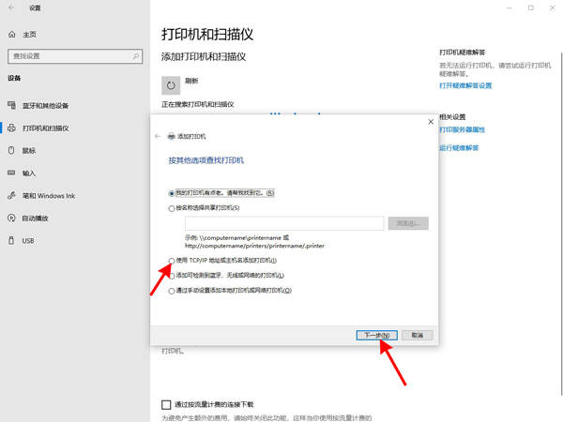The width and height of the screenshot is (563, 422).
Task: Open the Pen and Windows Ink icon
Action: click(x=11, y=196)
